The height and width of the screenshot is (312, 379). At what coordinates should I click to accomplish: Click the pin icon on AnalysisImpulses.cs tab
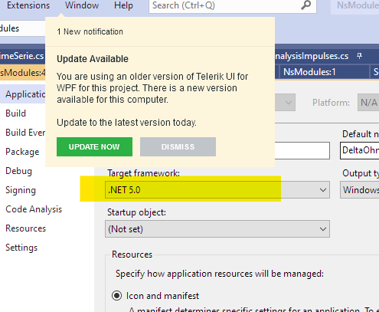click(x=359, y=56)
